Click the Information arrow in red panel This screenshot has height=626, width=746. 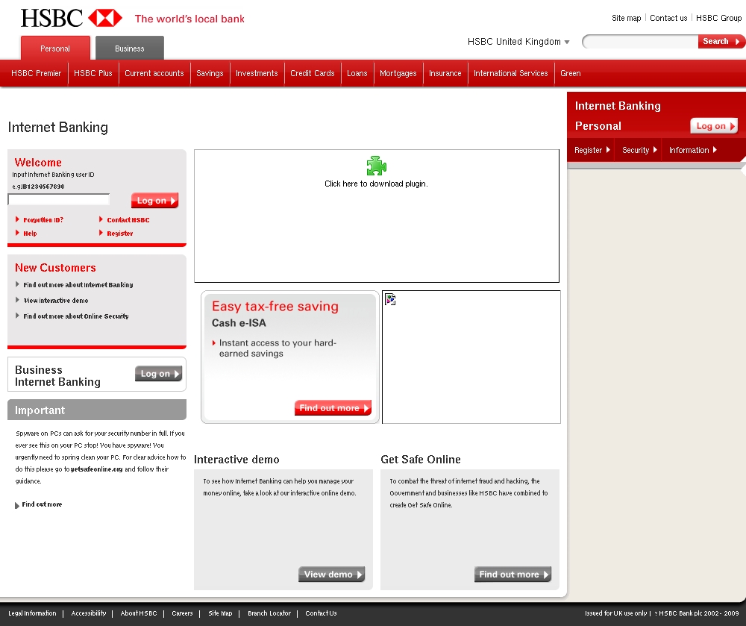pos(715,150)
